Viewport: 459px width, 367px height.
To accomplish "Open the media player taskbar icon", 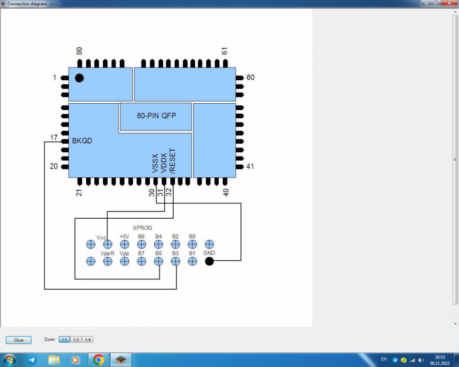I will [x=75, y=360].
